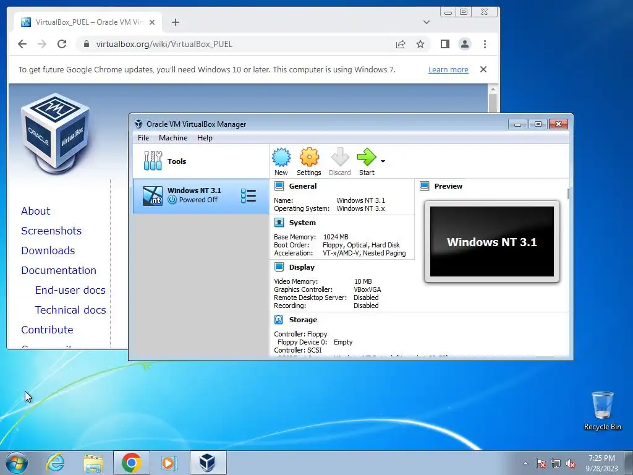Viewport: 633px width, 475px height.
Task: Click the Storage section icon
Action: [279, 320]
